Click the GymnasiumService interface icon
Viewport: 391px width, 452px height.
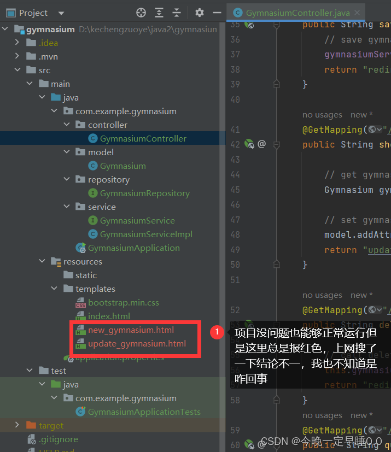[92, 220]
